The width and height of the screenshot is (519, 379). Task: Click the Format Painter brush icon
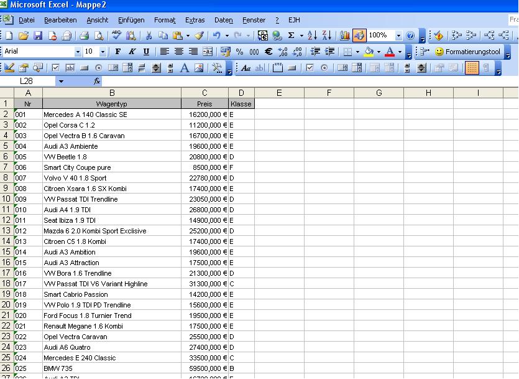[x=198, y=36]
